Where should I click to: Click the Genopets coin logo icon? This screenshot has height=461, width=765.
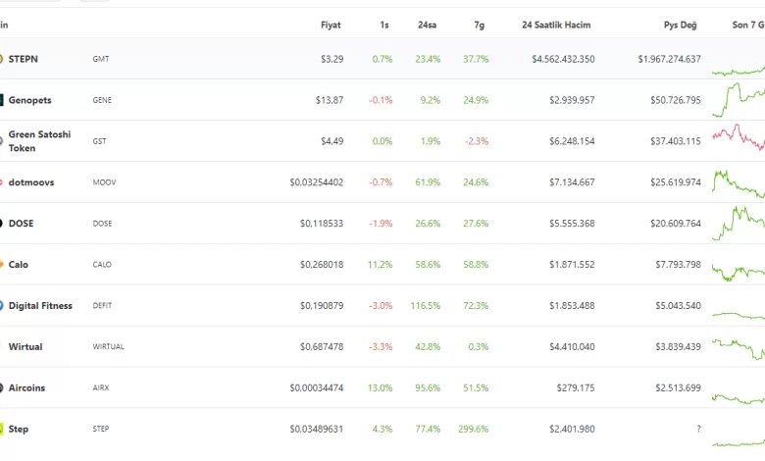[x=2, y=100]
